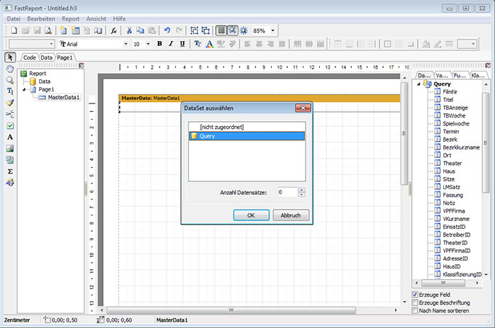Collapse the Page1 node in report tree

(23, 90)
